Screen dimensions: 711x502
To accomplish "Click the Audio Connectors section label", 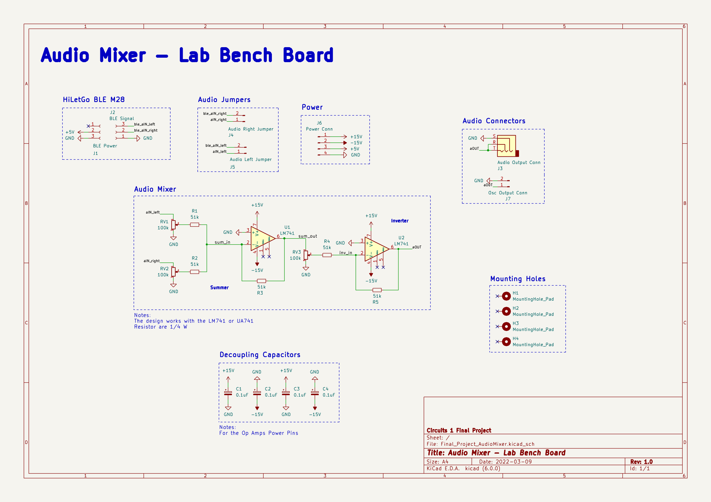I will (494, 121).
